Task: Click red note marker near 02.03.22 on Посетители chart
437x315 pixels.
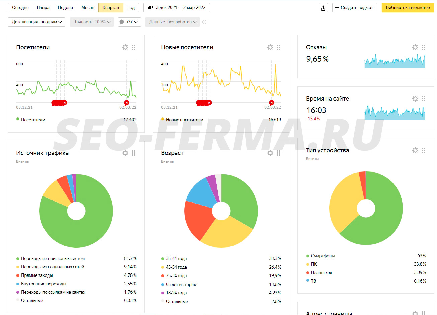Action: [126, 103]
